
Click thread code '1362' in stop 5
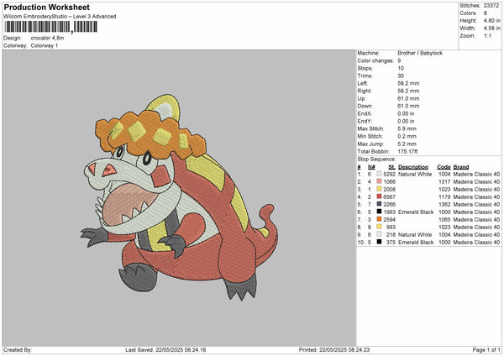pyautogui.click(x=444, y=204)
